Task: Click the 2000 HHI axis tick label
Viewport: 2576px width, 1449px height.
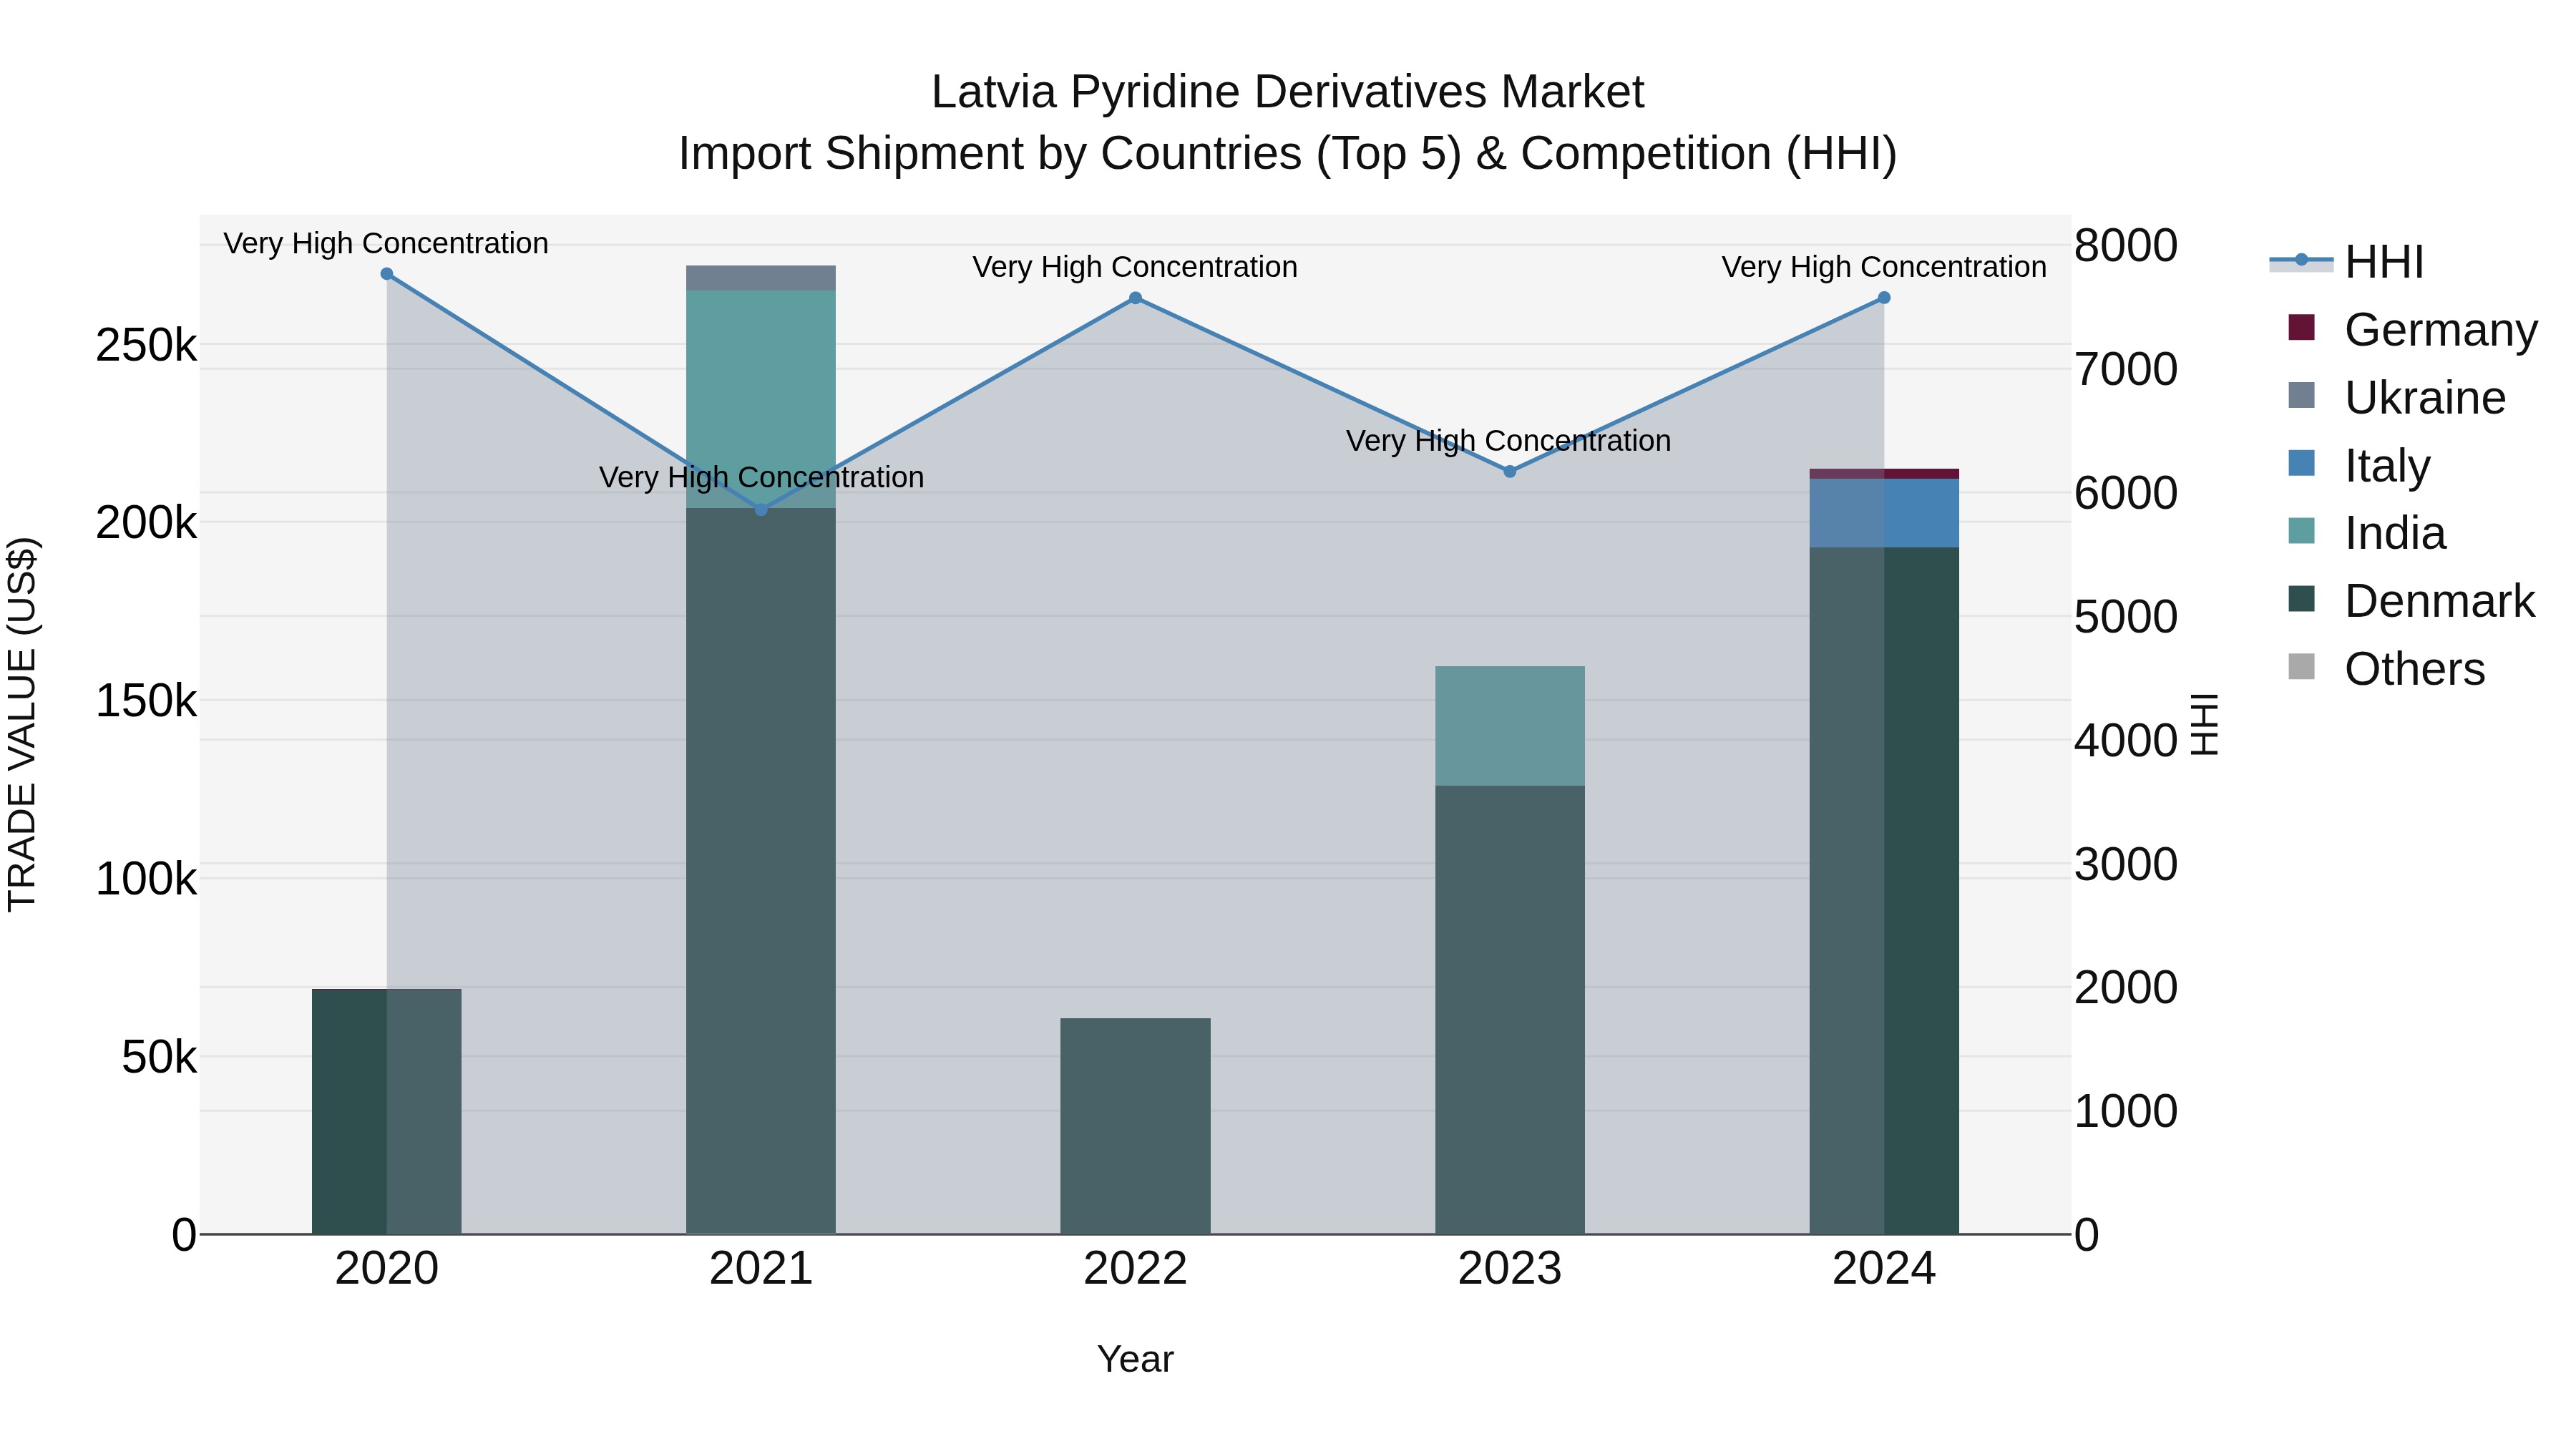Action: 2126,988
